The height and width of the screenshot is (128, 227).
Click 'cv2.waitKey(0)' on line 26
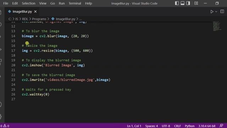35,95
